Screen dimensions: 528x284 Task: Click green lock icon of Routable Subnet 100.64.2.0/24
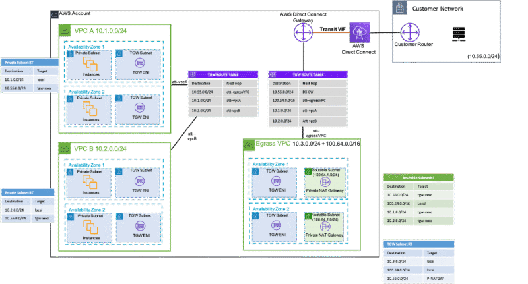click(x=308, y=216)
